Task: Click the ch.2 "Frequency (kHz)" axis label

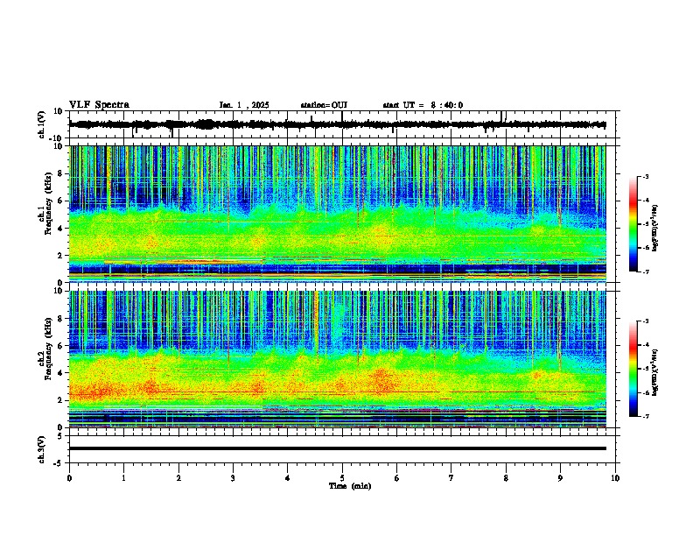Action: click(x=48, y=349)
